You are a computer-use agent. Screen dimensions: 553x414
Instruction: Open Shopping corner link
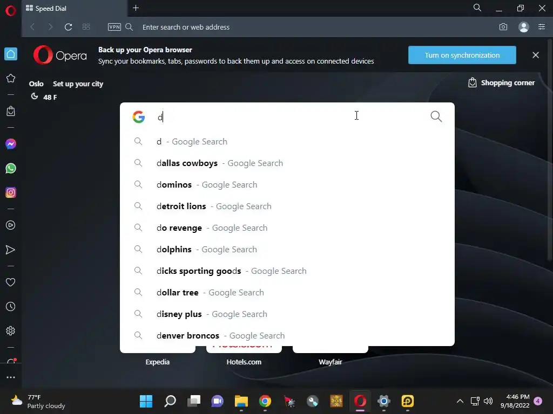pyautogui.click(x=501, y=82)
